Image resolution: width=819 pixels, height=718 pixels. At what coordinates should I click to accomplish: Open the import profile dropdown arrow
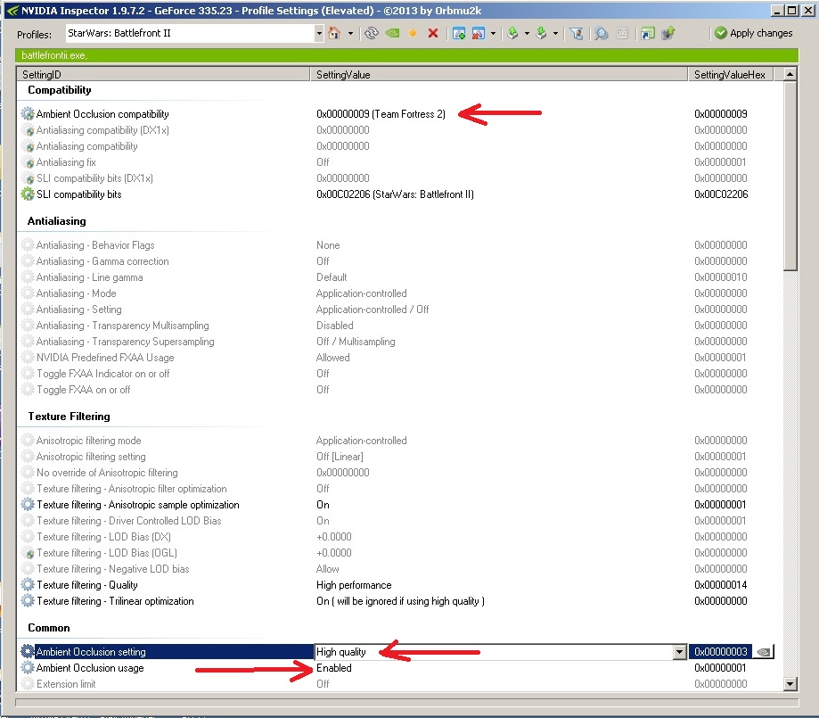pyautogui.click(x=555, y=34)
